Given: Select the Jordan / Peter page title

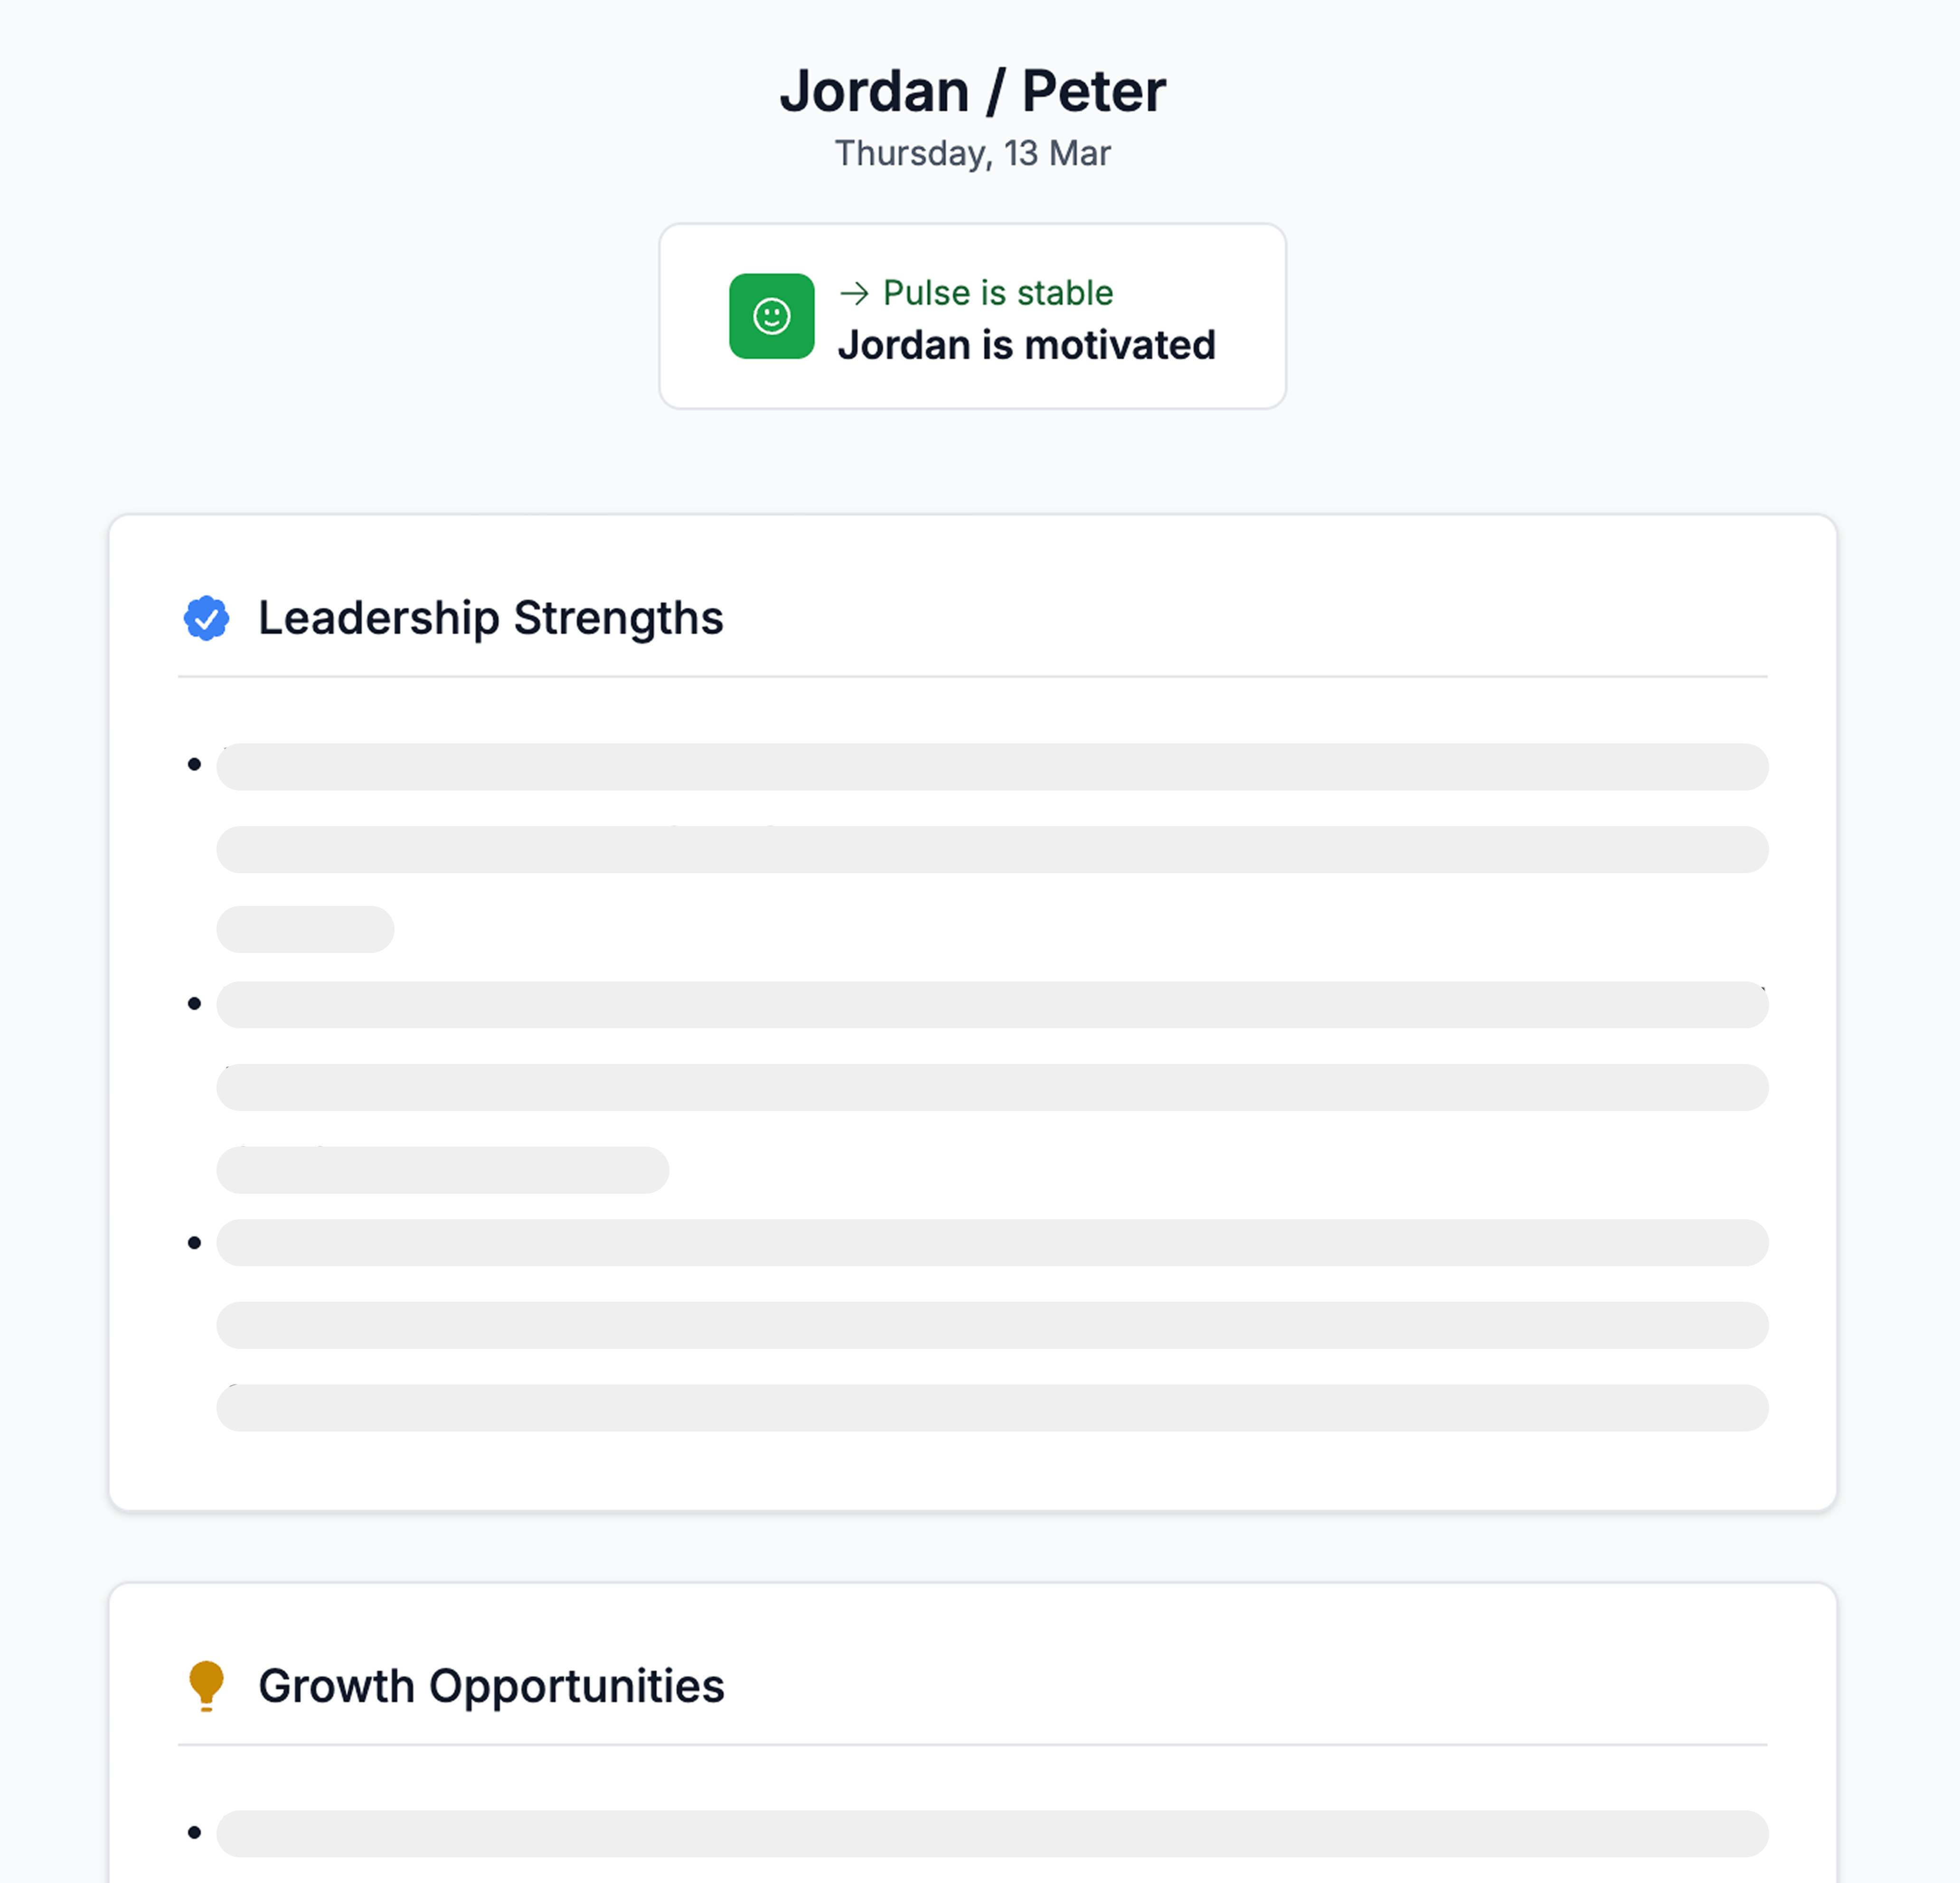Looking at the screenshot, I should point(972,91).
